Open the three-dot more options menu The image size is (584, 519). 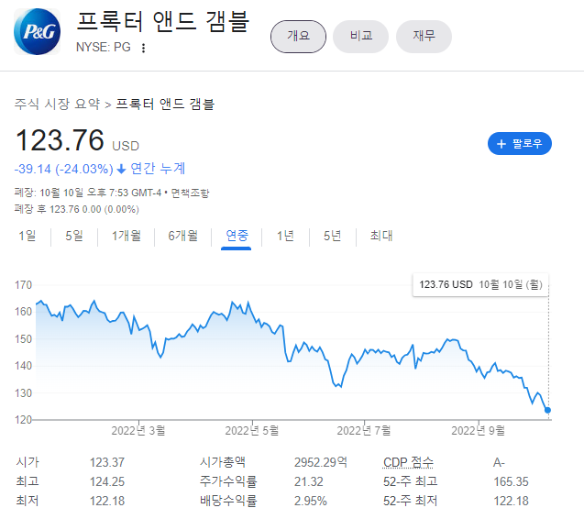[x=143, y=48]
